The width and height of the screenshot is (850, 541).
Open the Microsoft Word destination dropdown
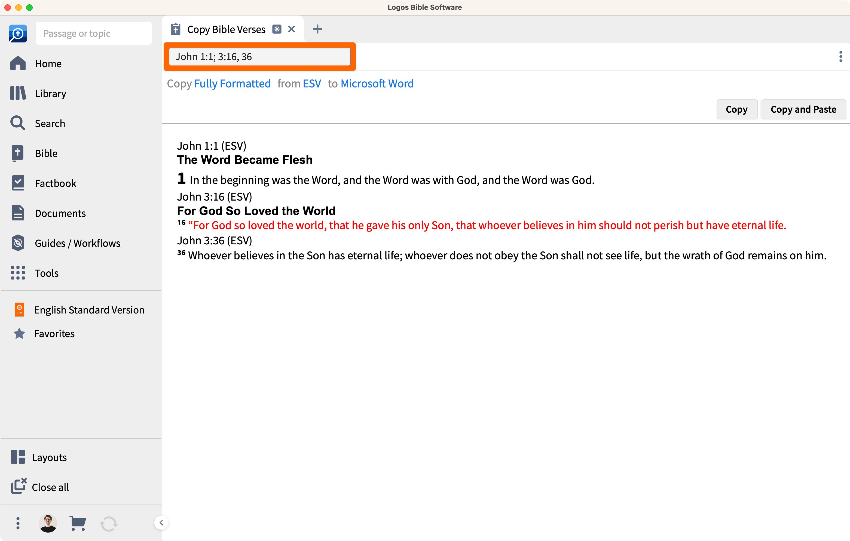pyautogui.click(x=377, y=83)
